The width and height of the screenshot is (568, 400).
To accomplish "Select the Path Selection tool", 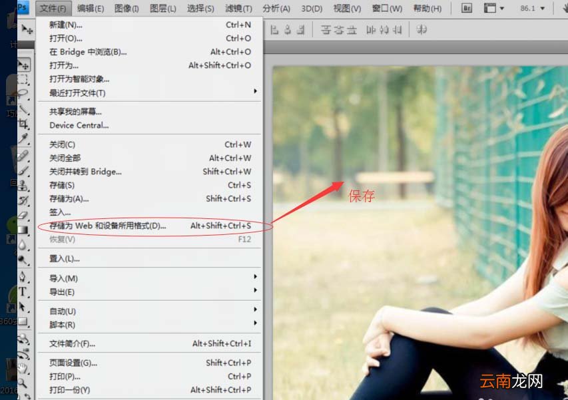I will click(x=23, y=307).
